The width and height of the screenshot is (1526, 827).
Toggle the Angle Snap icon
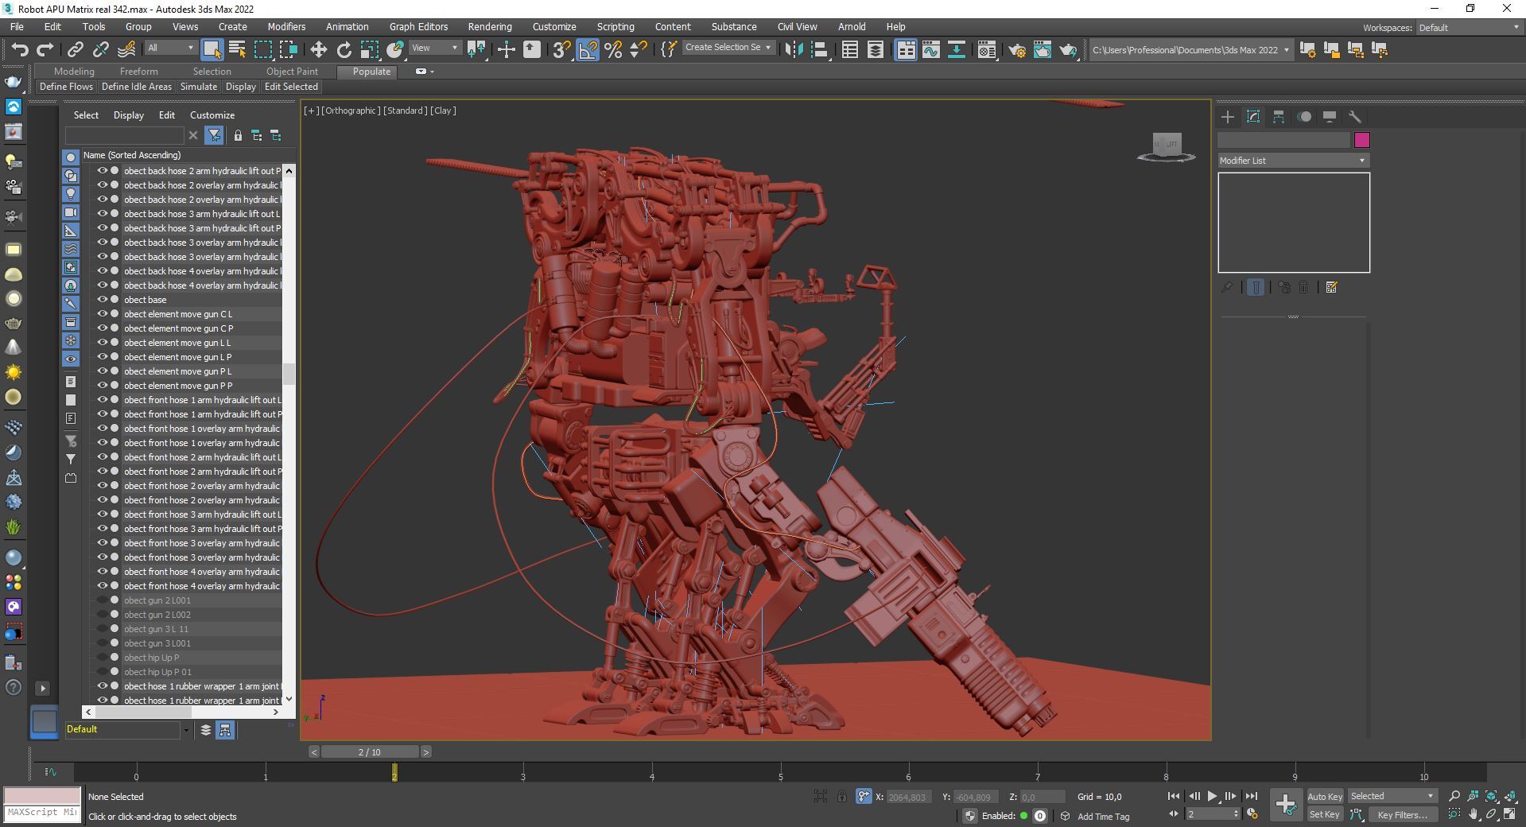[x=588, y=50]
